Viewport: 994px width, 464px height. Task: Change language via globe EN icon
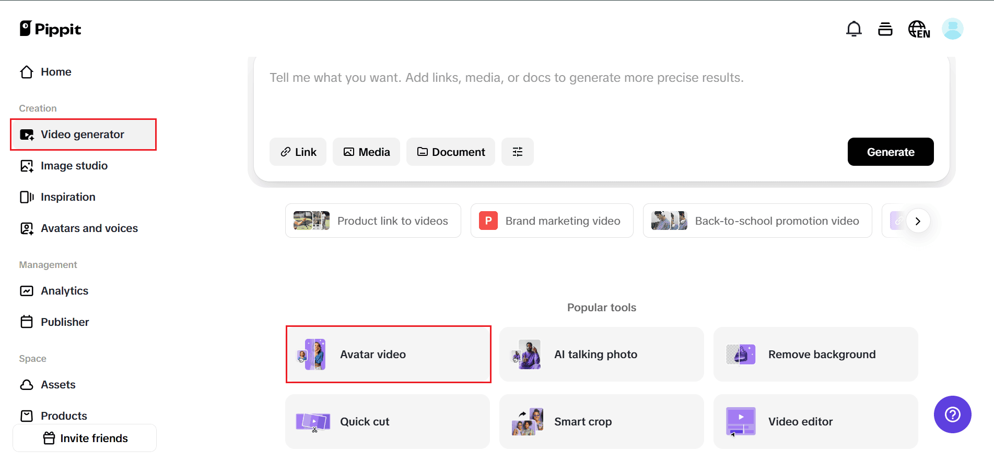click(919, 29)
